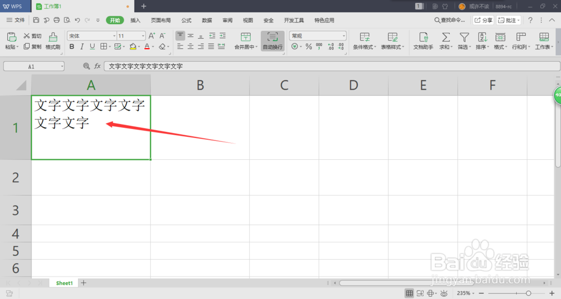The image size is (561, 299).
Task: Click the formula bar input field
Action: (x=332, y=66)
